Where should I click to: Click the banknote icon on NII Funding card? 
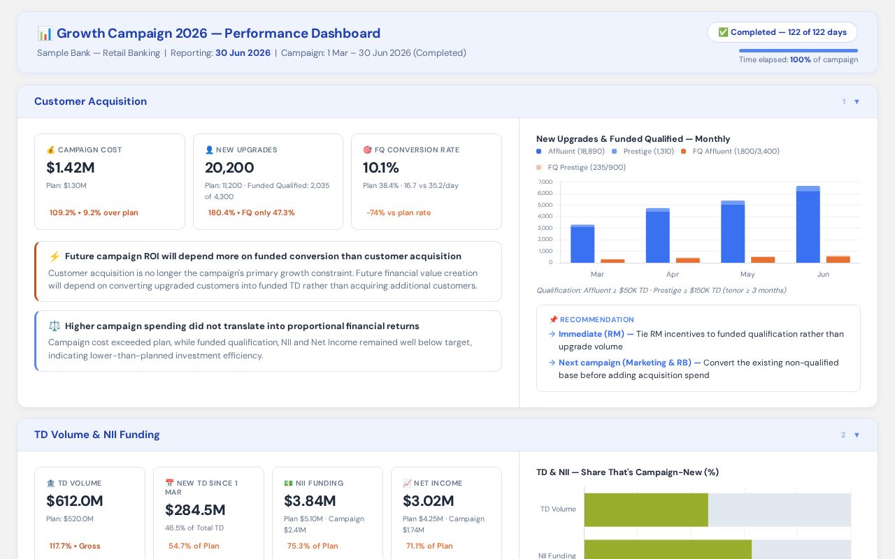(x=288, y=484)
